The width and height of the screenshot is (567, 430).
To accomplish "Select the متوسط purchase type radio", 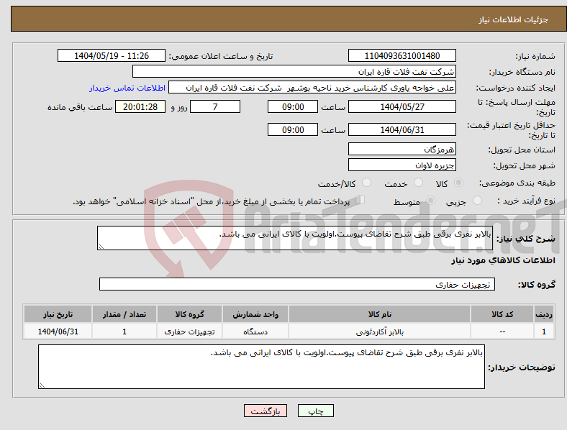I will (x=430, y=201).
